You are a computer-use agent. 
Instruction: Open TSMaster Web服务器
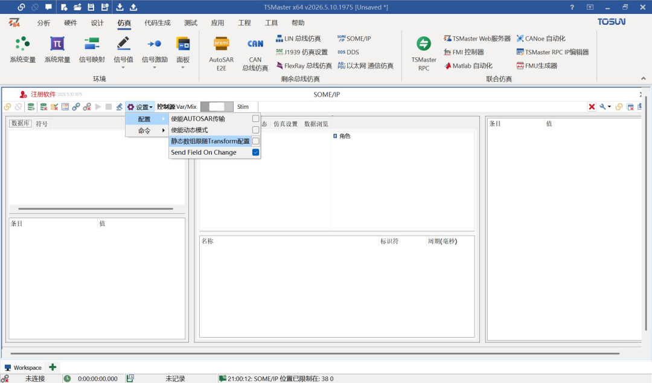tap(477, 38)
